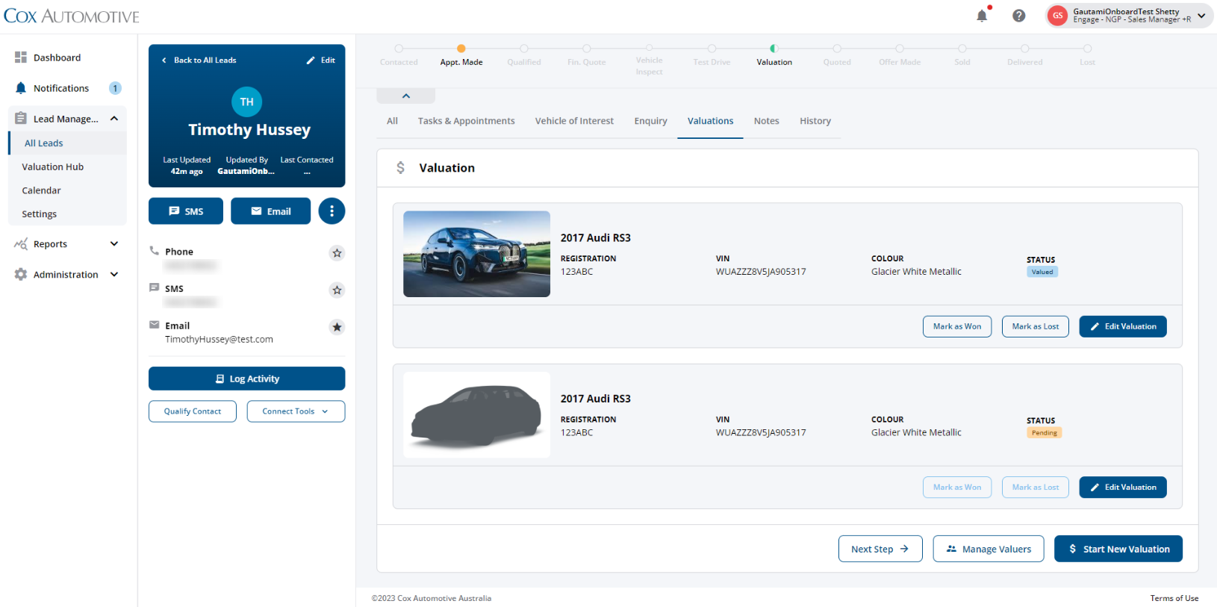1217x607 pixels.
Task: Mark SMS as preferred contact star
Action: point(337,290)
